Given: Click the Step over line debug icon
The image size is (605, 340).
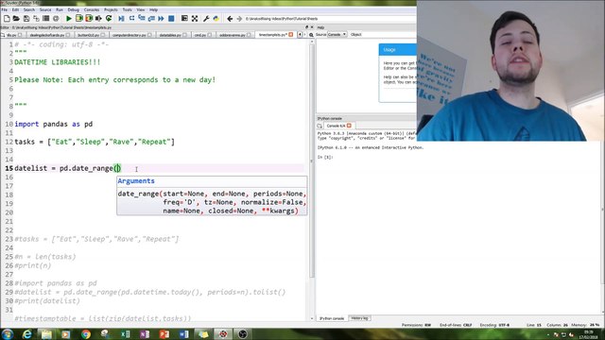Looking at the screenshot, I should tap(131, 19).
